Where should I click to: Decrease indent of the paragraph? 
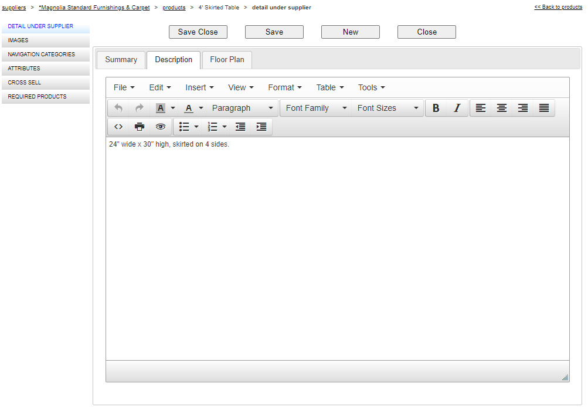tap(240, 127)
